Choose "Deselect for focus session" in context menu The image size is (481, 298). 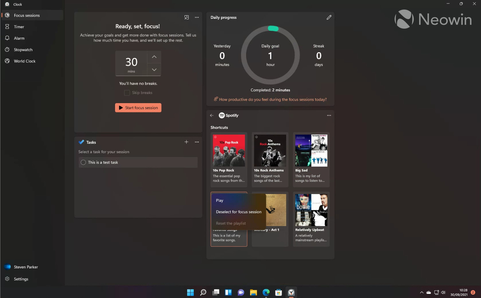click(x=239, y=211)
